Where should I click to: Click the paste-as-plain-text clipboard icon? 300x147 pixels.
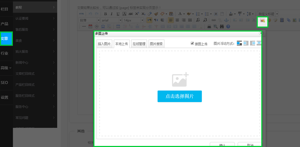(171, 14)
